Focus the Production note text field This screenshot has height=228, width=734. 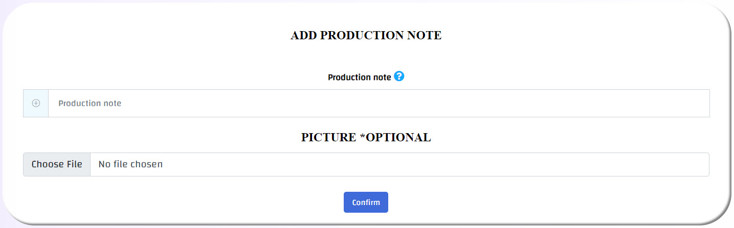click(379, 103)
